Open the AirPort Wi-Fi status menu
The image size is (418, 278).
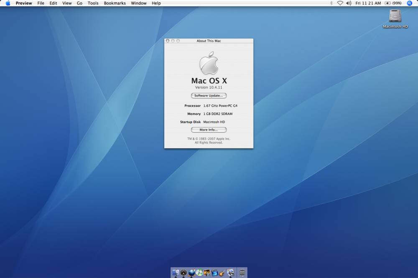340,3
